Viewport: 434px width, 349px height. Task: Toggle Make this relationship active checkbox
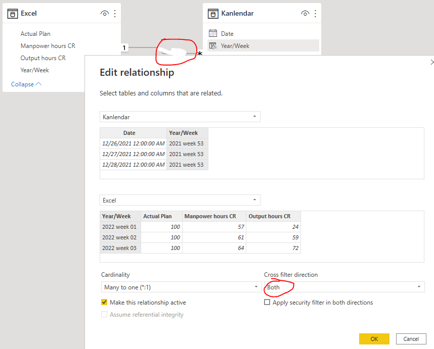[x=104, y=303]
